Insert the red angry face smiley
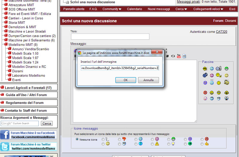This screenshot has width=239, height=157. [x=205, y=93]
